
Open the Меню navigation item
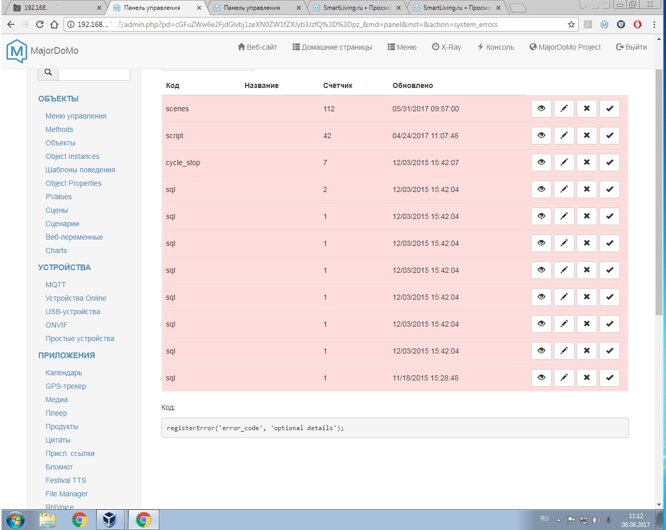[x=402, y=47]
